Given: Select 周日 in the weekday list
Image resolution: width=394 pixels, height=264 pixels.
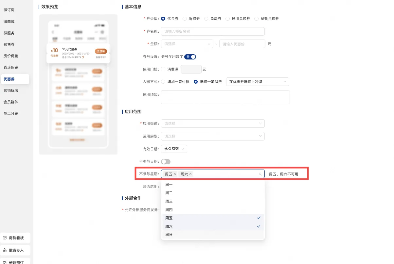Looking at the screenshot, I should [169, 234].
